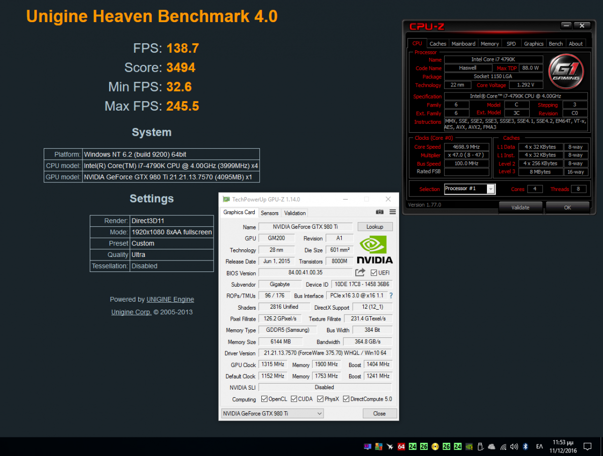Switch to the Sensors tab in GPU-Z
603x456 pixels.
(x=270, y=213)
